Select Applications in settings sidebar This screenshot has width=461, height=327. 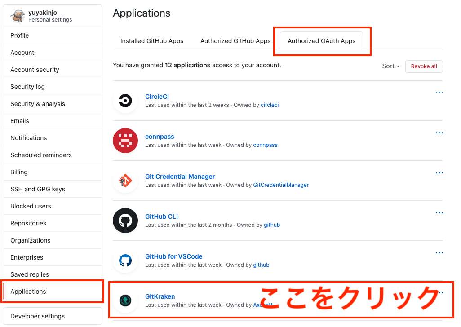point(52,292)
